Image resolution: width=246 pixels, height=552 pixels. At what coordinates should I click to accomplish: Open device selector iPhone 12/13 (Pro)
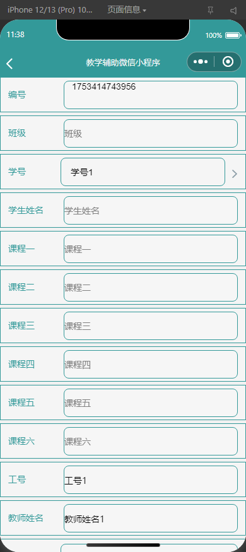click(50, 10)
